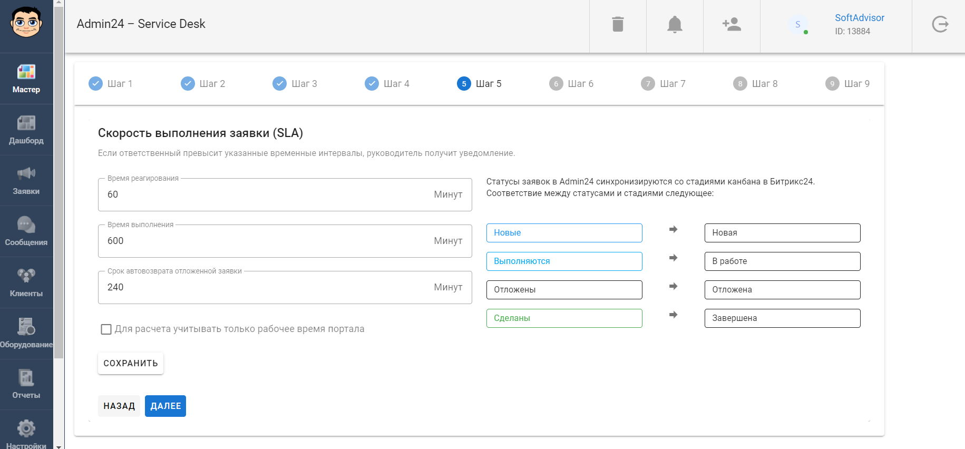Click the sidebar scrollbar down arrow
This screenshot has width=965, height=449.
[x=59, y=446]
